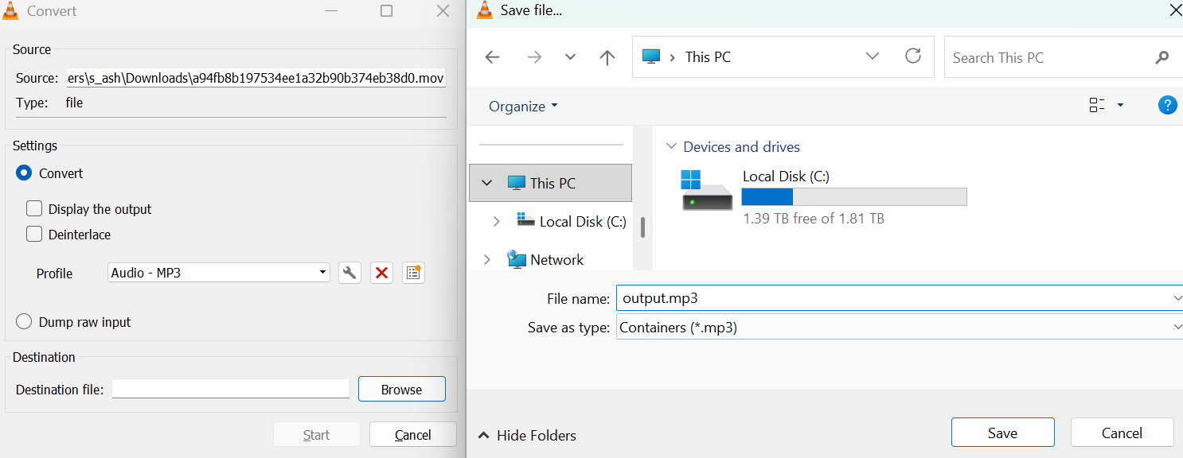Cancel the Save file dialog
The height and width of the screenshot is (458, 1183).
coord(1122,433)
